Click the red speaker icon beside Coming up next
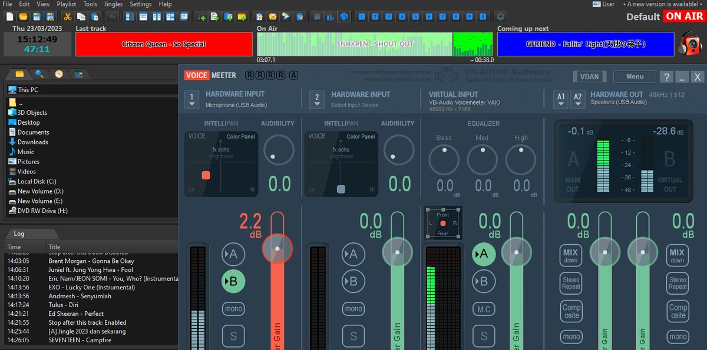Viewport: 707px width, 350px height. coord(690,44)
